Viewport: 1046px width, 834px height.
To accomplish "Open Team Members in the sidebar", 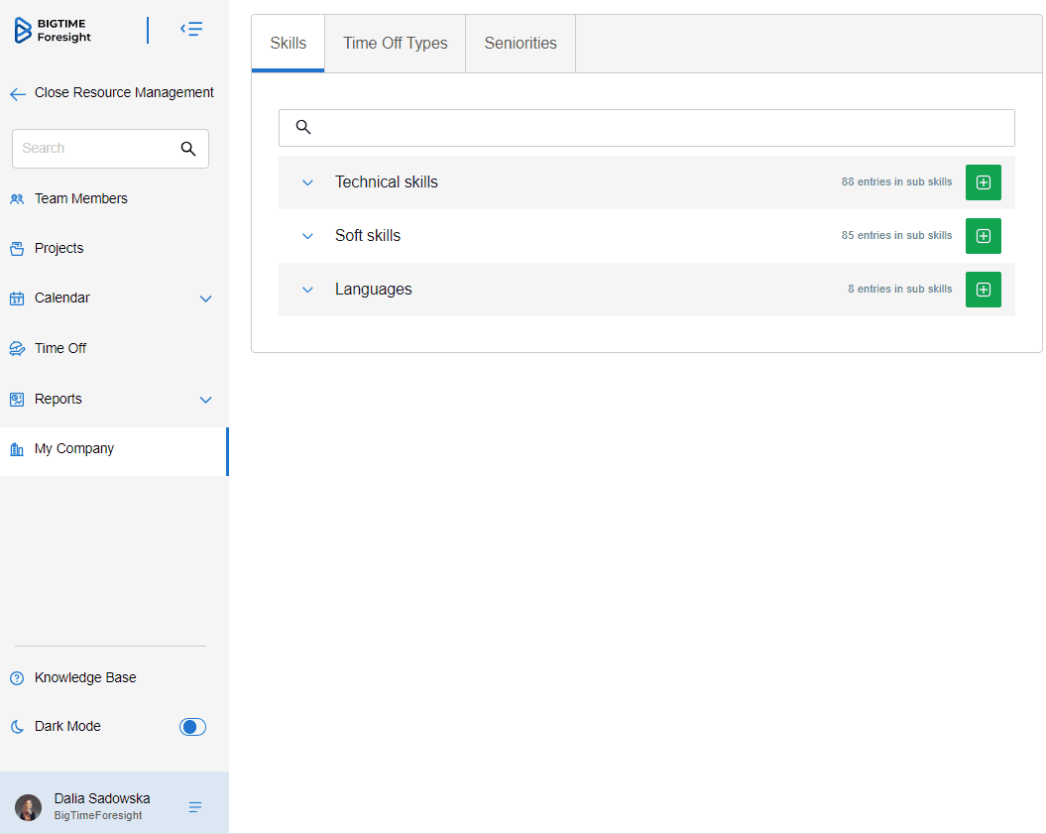I will [80, 198].
